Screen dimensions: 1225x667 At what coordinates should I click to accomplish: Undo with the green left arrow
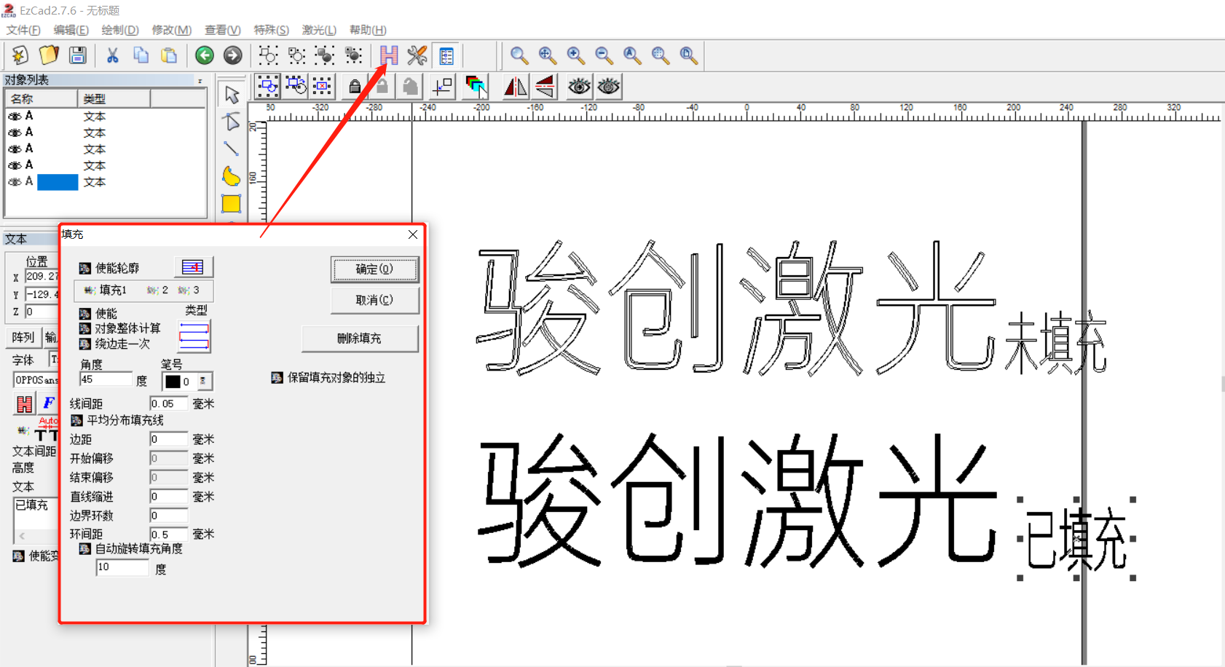205,55
